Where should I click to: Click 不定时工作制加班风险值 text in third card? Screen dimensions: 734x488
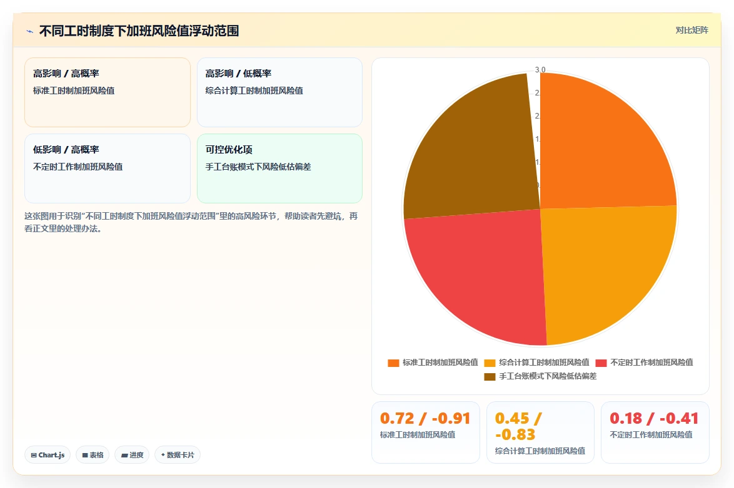pyautogui.click(x=78, y=167)
